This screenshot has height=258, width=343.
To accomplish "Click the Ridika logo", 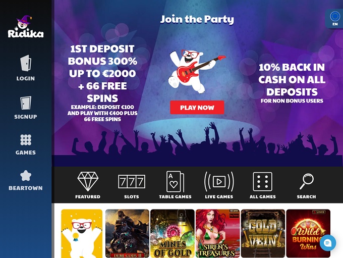I will click(x=26, y=27).
